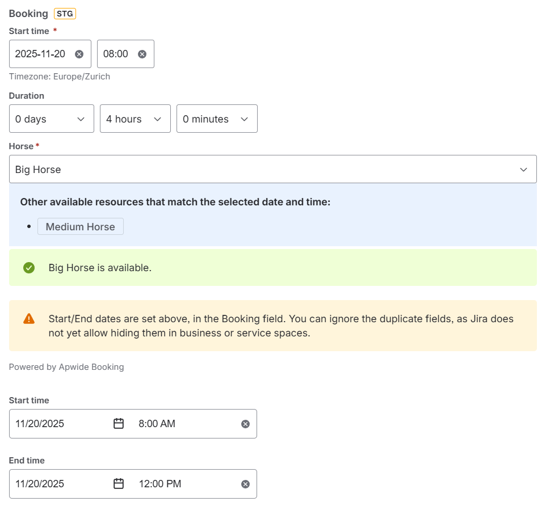Open the days duration dropdown
Image resolution: width=546 pixels, height=506 pixels.
pyautogui.click(x=52, y=119)
